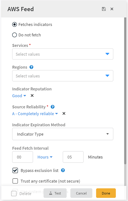The image size is (128, 201).
Task: Uncheck the Bypass exclusion list checkbox
Action: coord(15,170)
